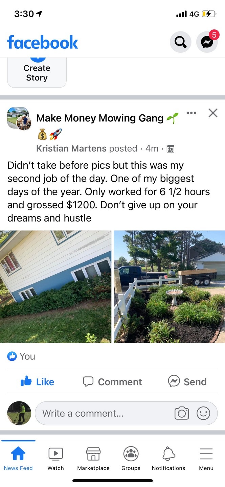This screenshot has height=487, width=225.
Task: Open Facebook search magnifier icon
Action: click(x=180, y=42)
